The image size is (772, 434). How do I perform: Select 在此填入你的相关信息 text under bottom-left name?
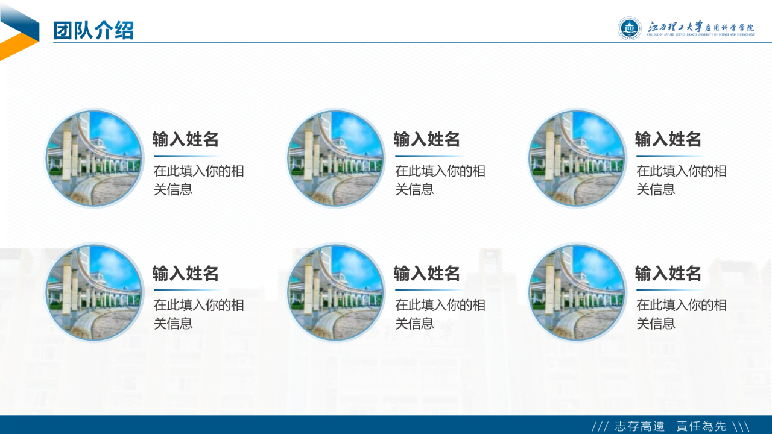click(x=199, y=314)
